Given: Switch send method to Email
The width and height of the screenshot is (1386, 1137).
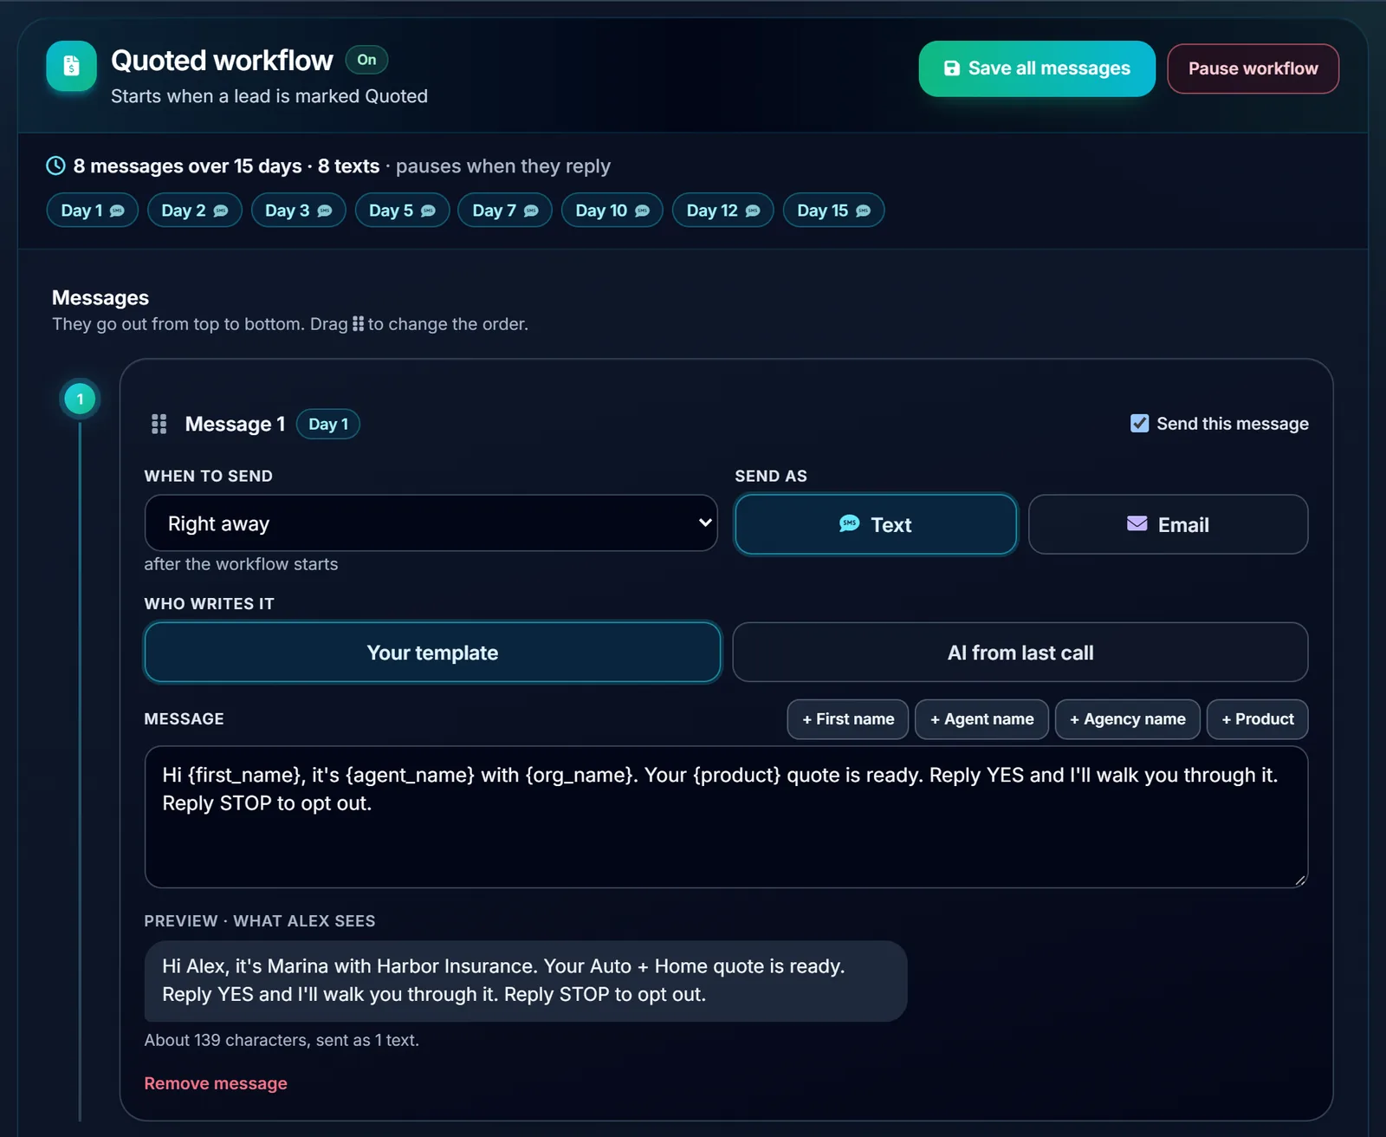Looking at the screenshot, I should [1168, 524].
